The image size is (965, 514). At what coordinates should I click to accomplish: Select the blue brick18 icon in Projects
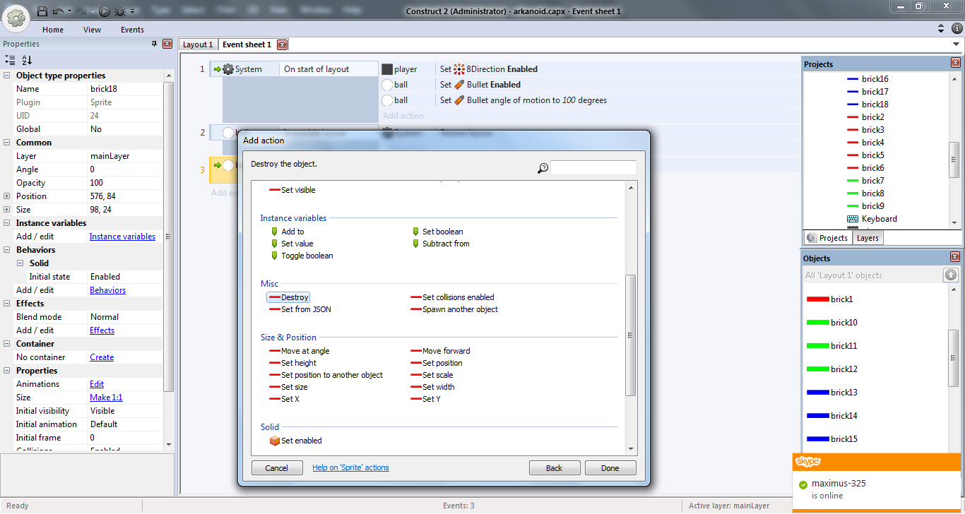click(853, 104)
